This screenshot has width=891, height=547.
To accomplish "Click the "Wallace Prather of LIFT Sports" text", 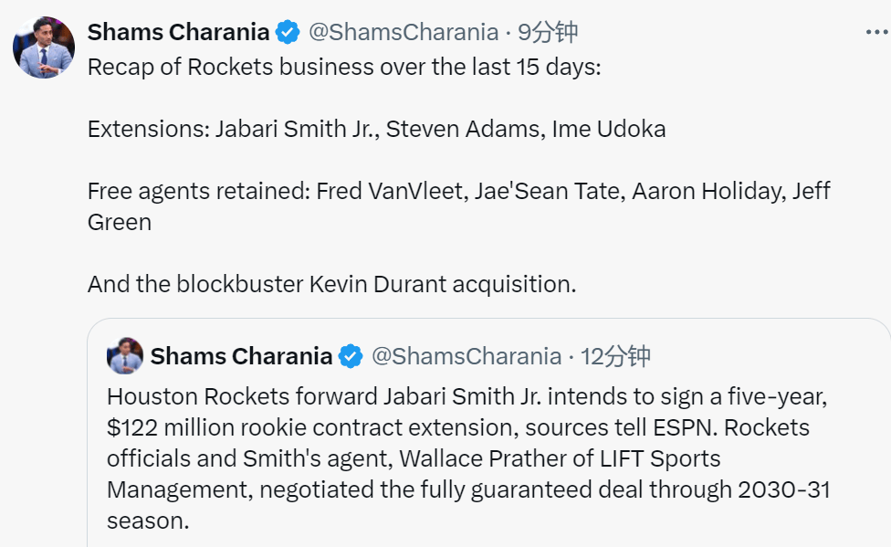I will (x=560, y=458).
